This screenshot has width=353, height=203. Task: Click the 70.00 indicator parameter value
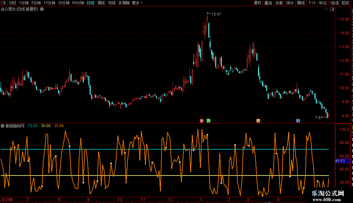pyautogui.click(x=32, y=126)
